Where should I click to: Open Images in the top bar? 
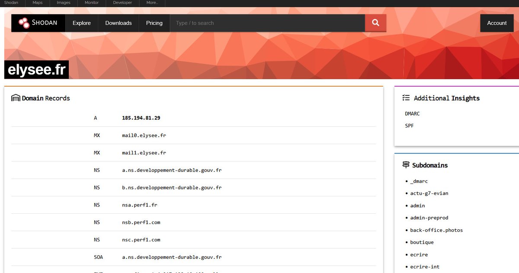(x=64, y=3)
